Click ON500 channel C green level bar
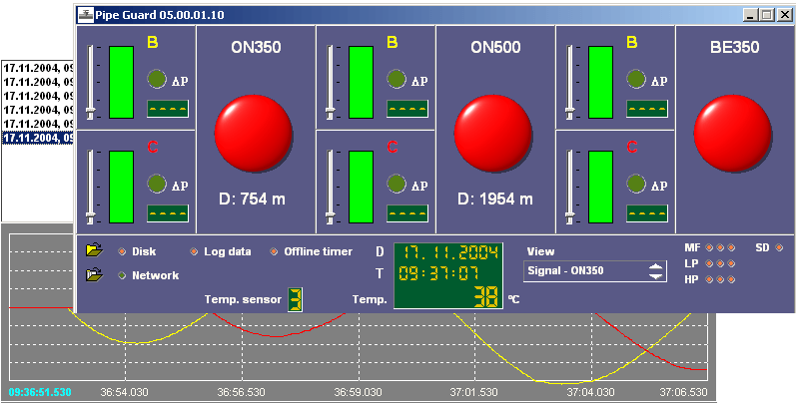This screenshot has width=799, height=405. tap(361, 188)
